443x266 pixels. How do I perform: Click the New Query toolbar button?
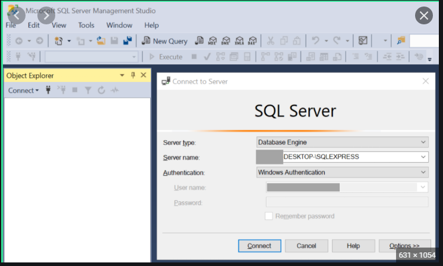click(164, 41)
